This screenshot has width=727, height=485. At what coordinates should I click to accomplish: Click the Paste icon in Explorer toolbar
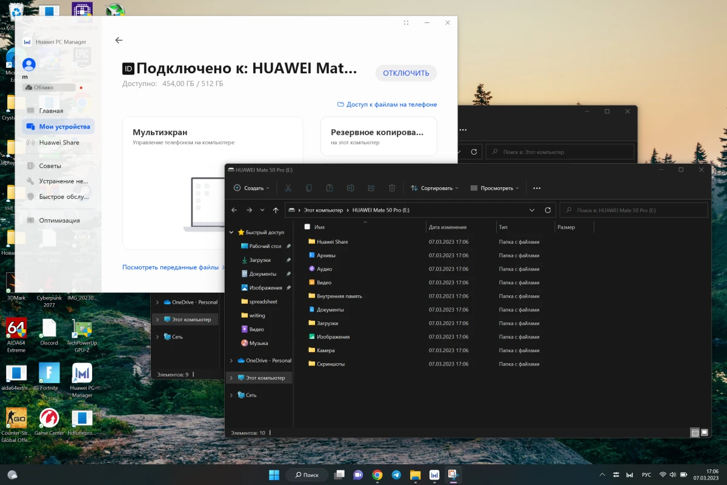pyautogui.click(x=330, y=188)
